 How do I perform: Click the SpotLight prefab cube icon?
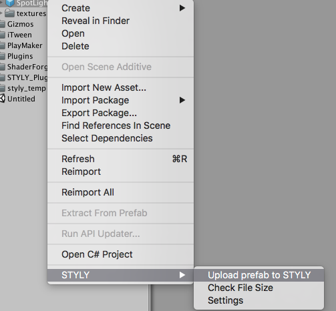pos(10,3)
